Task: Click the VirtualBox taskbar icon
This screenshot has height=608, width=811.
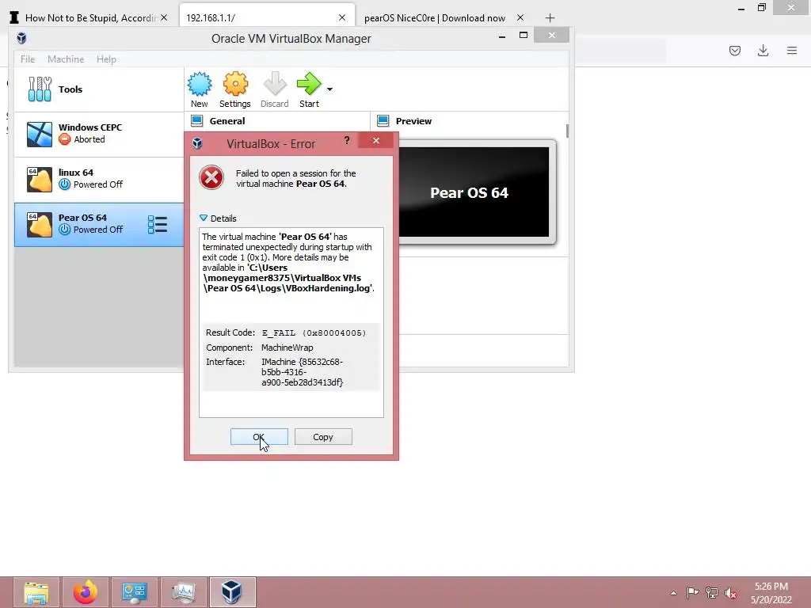Action: coord(232,592)
